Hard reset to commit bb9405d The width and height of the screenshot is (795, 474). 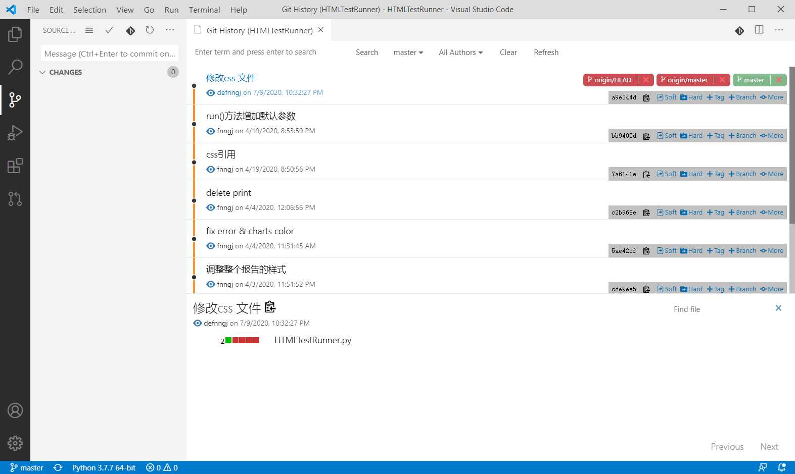691,136
